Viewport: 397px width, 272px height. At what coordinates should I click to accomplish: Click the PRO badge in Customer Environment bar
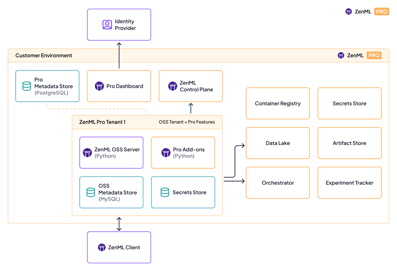tap(374, 55)
